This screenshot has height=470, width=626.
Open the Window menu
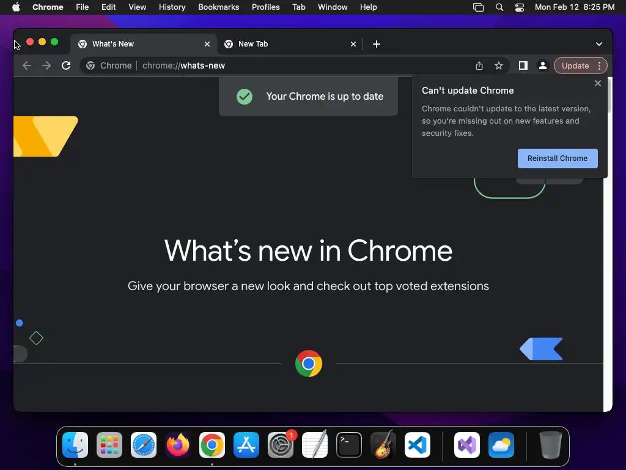(333, 7)
